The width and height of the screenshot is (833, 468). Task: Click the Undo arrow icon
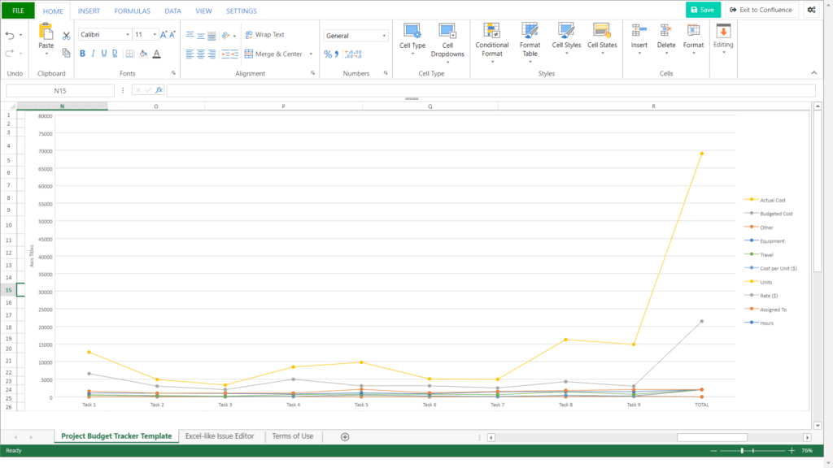10,36
